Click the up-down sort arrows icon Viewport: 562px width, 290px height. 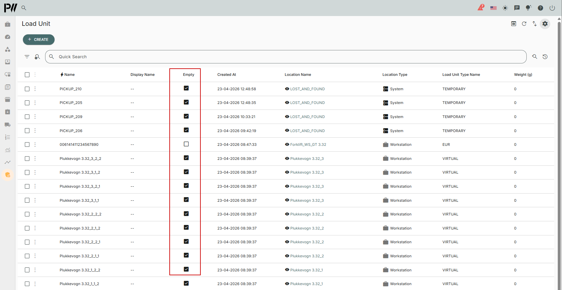pyautogui.click(x=535, y=24)
